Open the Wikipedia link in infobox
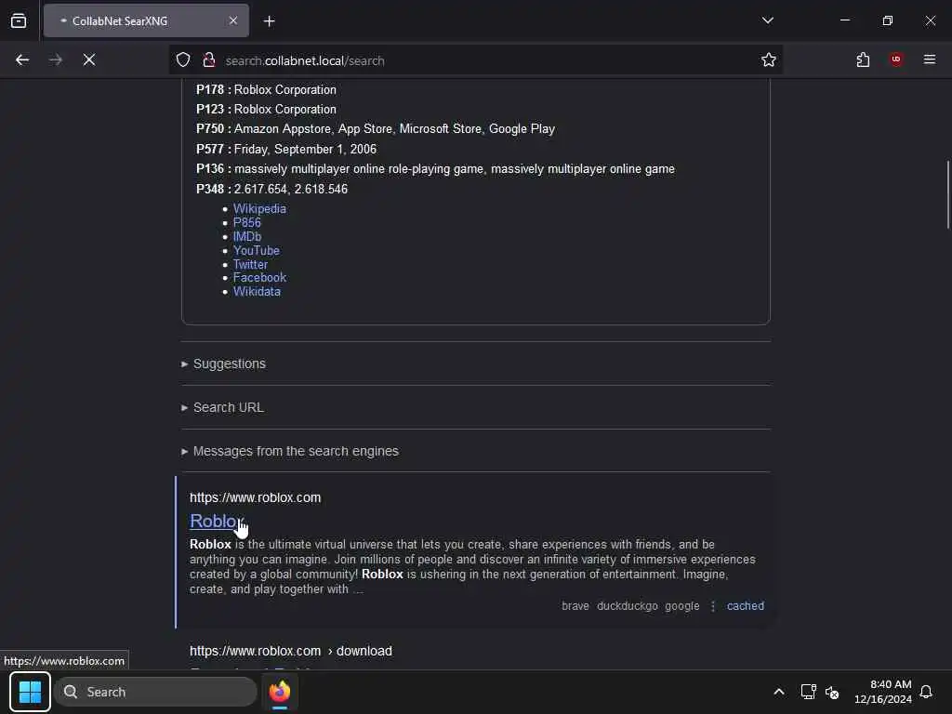The width and height of the screenshot is (952, 714). click(260, 209)
